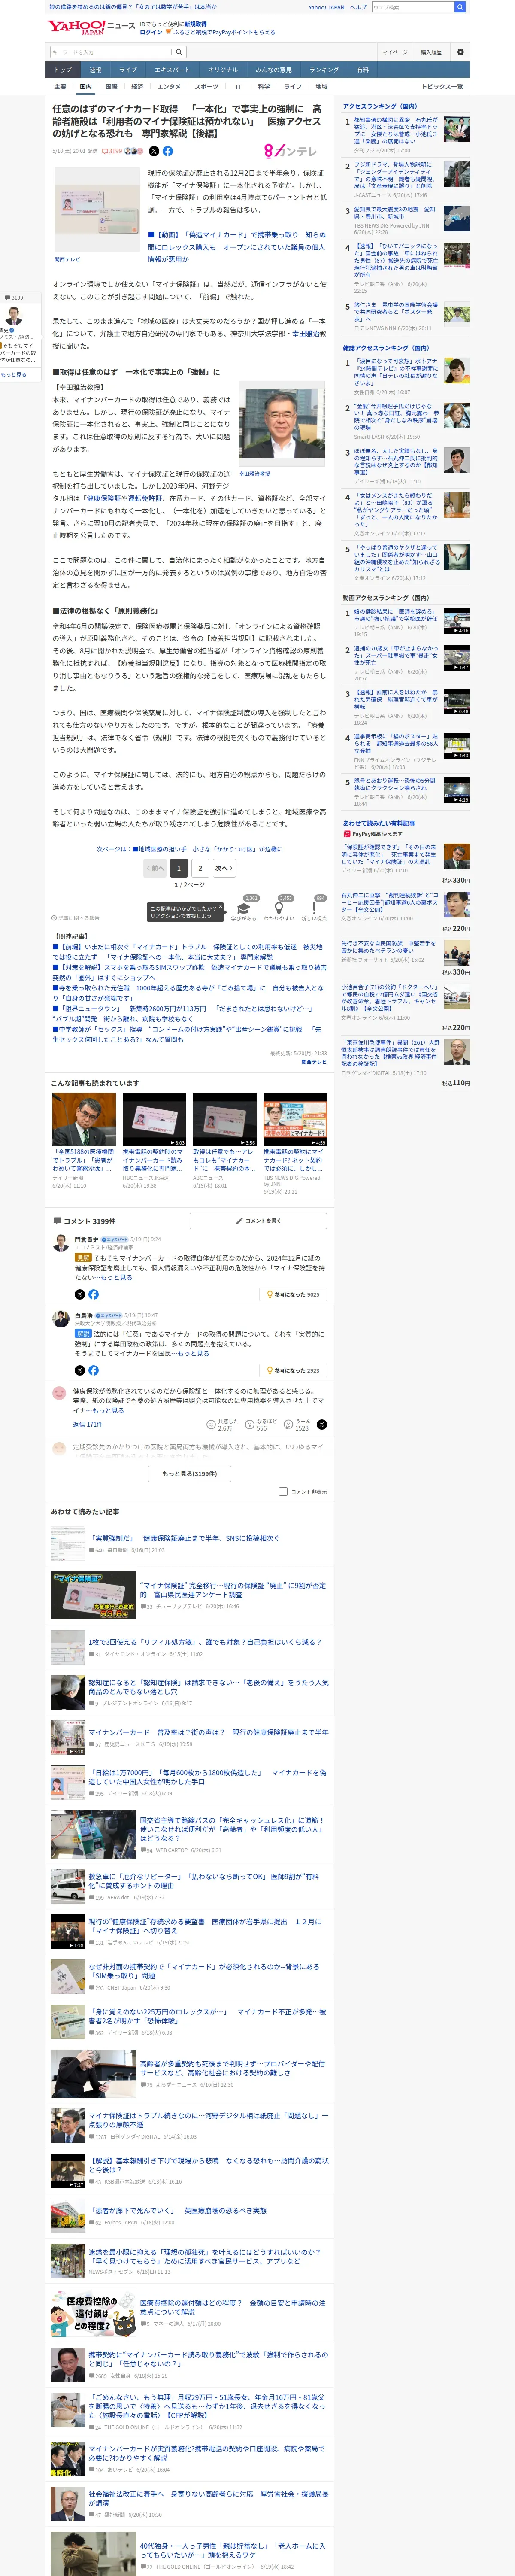The width and height of the screenshot is (515, 2576).
Task: Click 関西テレビ 8カンテレ logo
Action: tap(290, 151)
